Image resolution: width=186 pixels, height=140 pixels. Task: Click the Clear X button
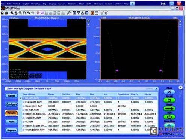click(169, 92)
